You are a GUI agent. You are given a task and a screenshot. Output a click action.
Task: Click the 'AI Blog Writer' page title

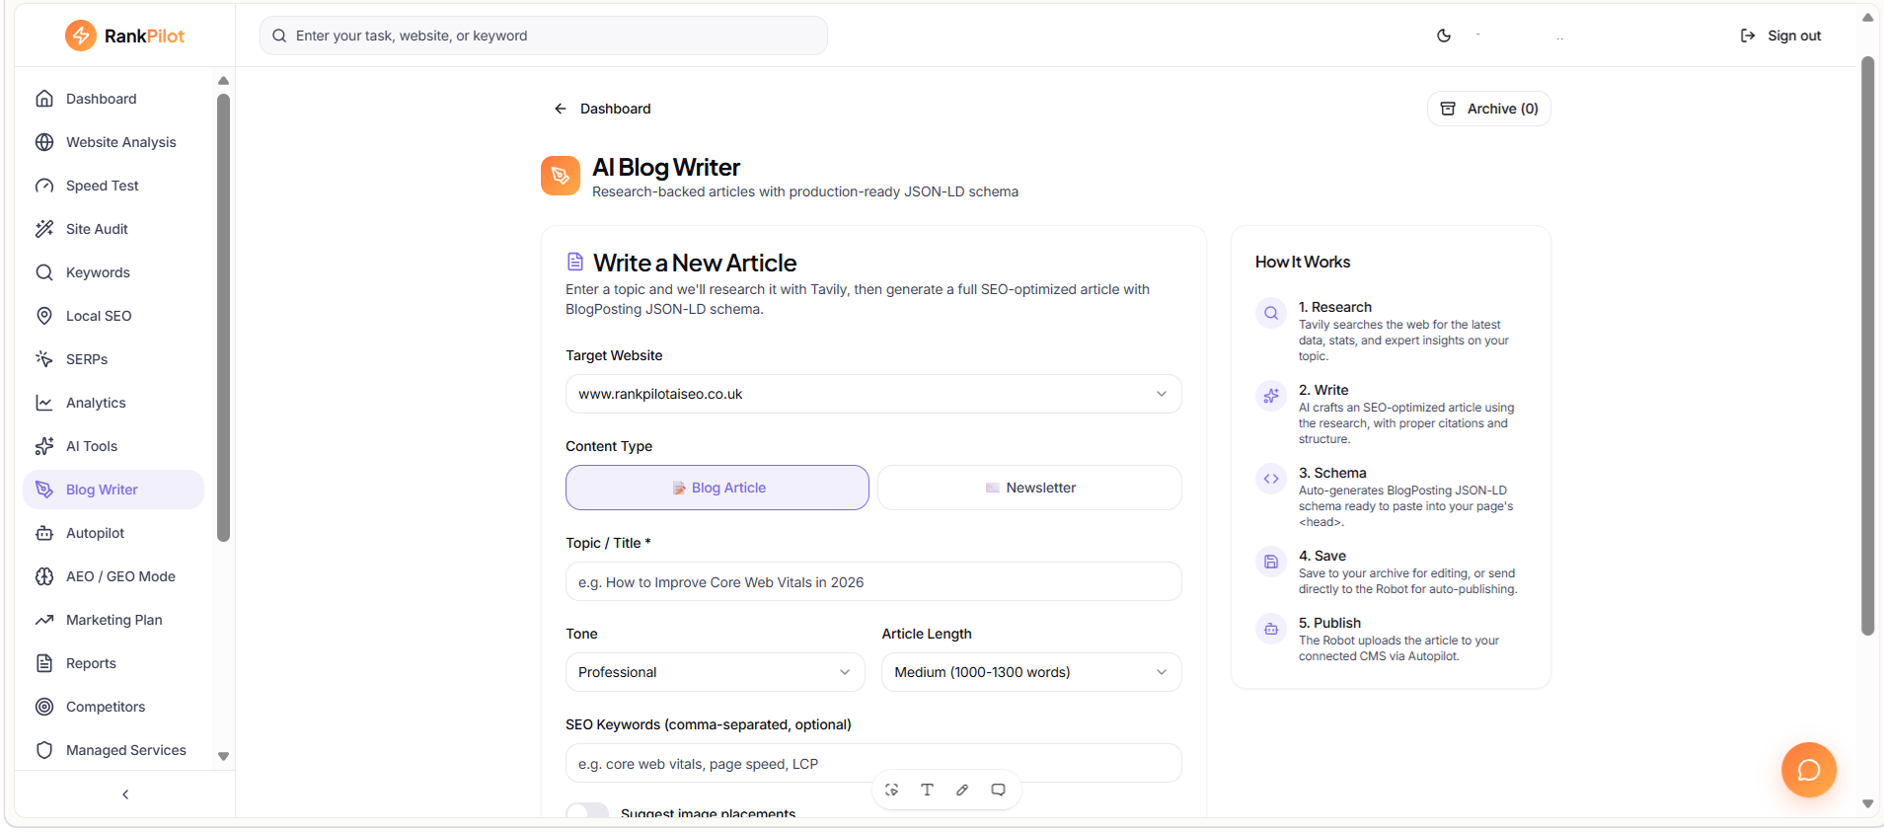(x=666, y=167)
